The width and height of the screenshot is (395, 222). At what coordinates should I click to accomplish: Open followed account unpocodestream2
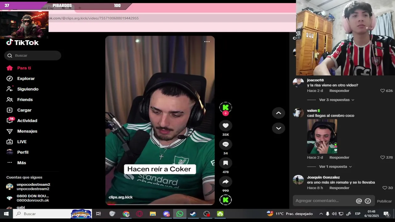(x=28, y=187)
